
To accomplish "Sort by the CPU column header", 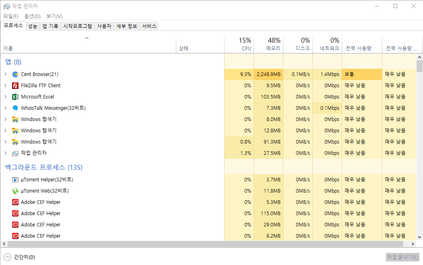I will pos(239,45).
